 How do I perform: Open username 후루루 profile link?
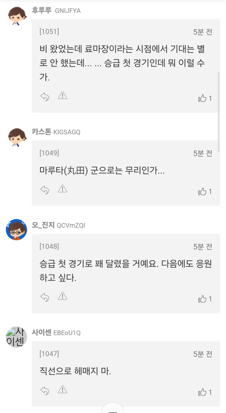(41, 10)
